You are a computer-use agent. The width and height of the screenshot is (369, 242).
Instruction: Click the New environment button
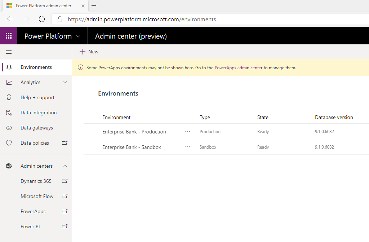(89, 52)
